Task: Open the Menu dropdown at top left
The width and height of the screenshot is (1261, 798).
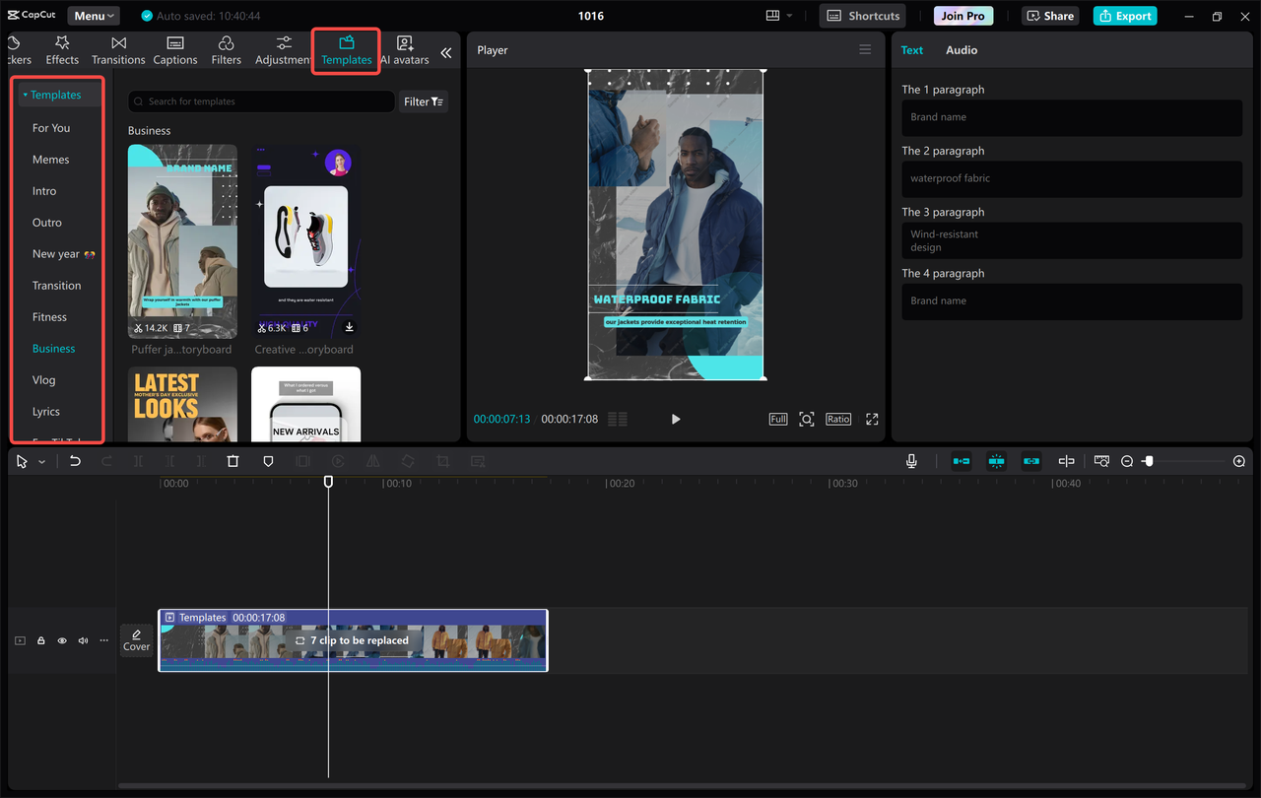Action: pyautogui.click(x=93, y=15)
